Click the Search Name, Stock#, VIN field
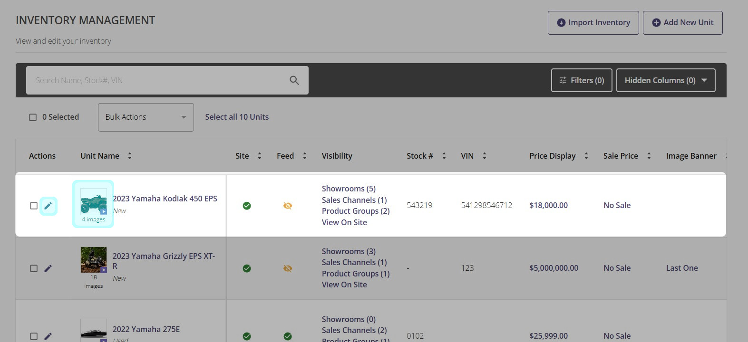748x342 pixels. click(157, 80)
